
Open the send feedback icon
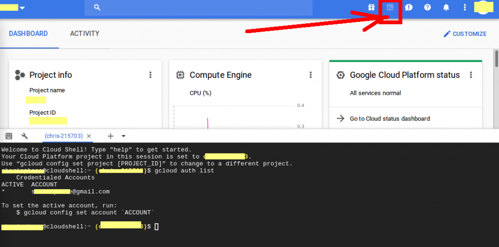pyautogui.click(x=409, y=7)
